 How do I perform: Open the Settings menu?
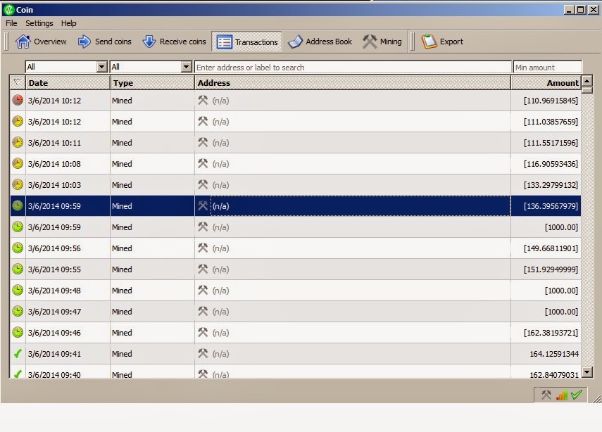click(x=39, y=23)
